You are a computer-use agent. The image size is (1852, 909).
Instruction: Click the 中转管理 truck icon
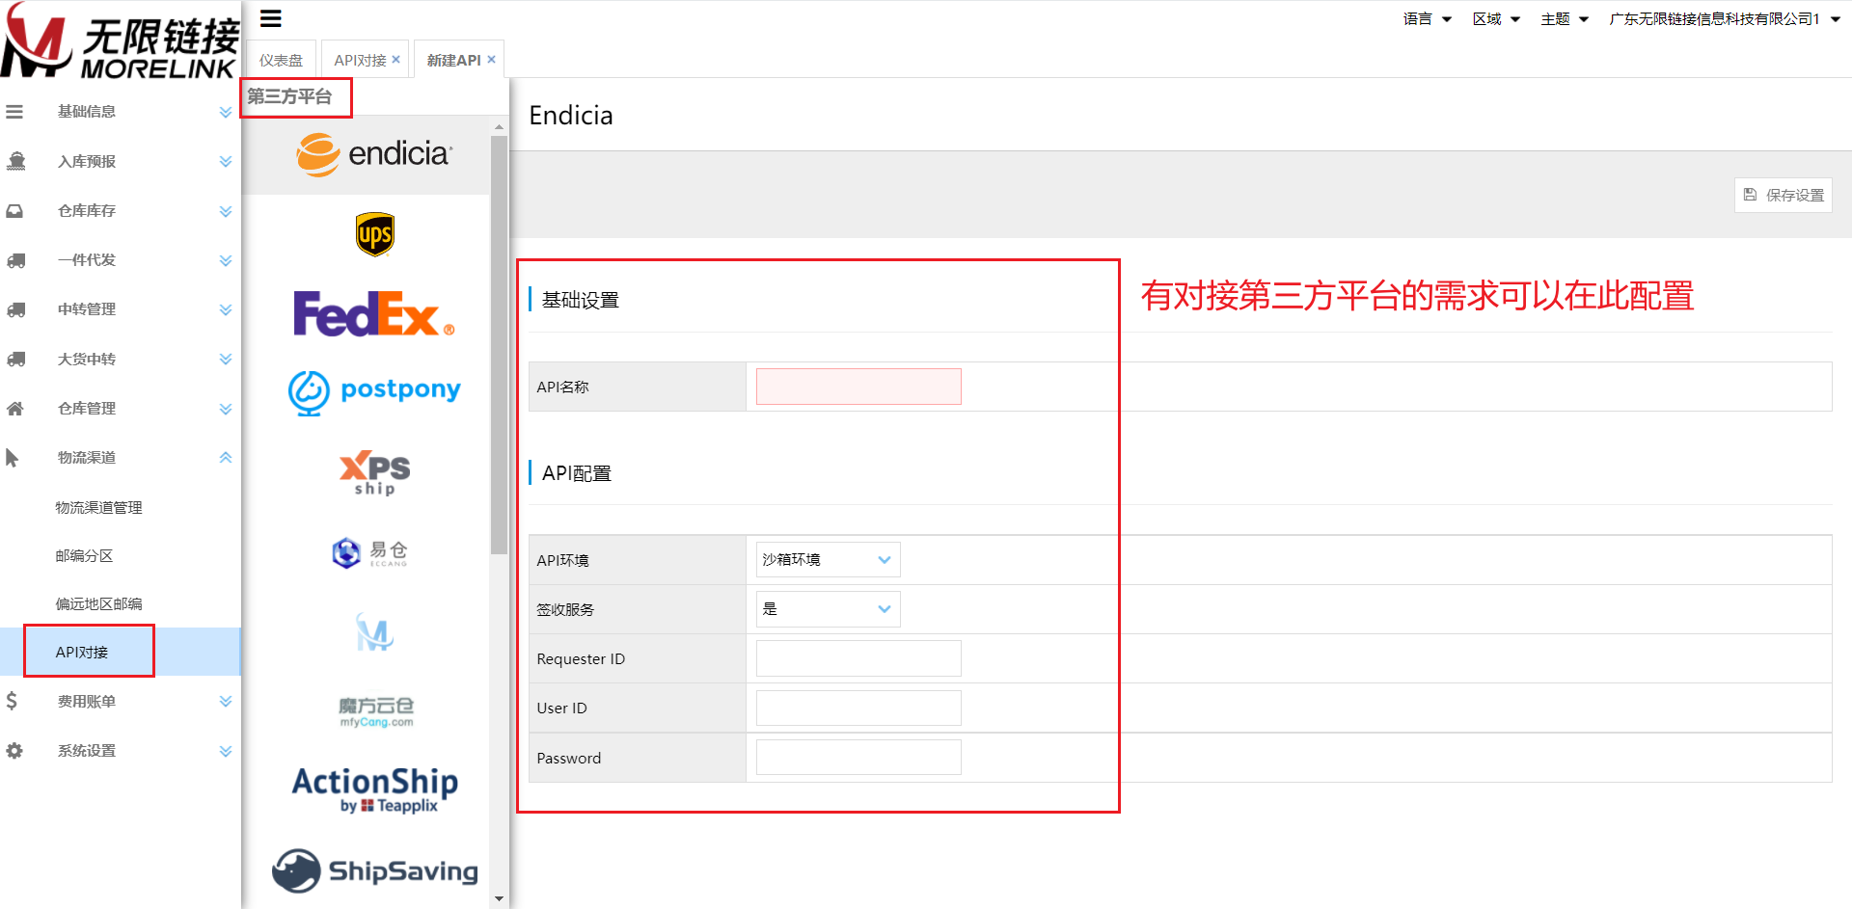click(15, 309)
